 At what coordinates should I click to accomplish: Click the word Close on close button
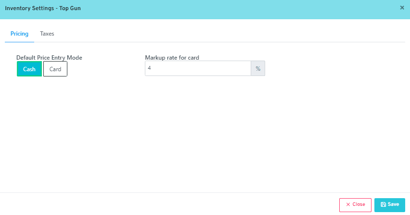pos(359,204)
